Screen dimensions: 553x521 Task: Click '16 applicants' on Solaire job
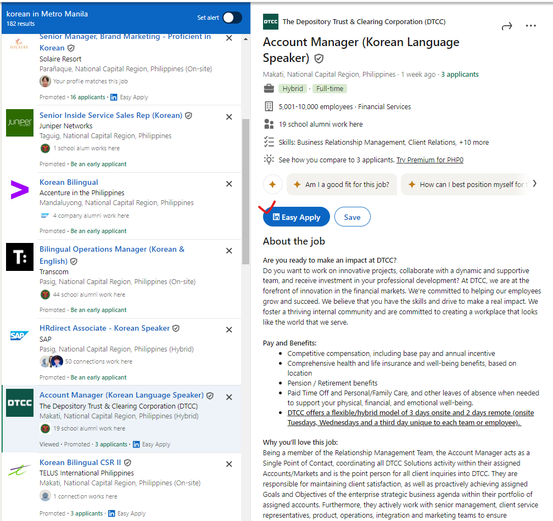88,97
